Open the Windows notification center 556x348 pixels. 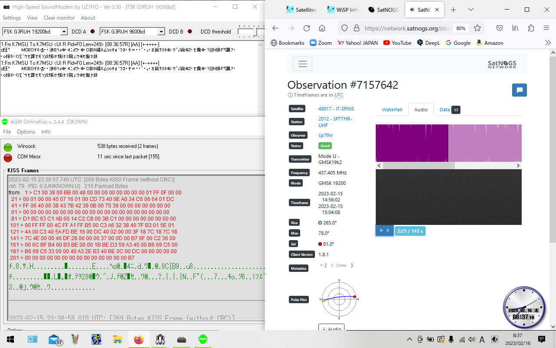[x=542, y=339]
